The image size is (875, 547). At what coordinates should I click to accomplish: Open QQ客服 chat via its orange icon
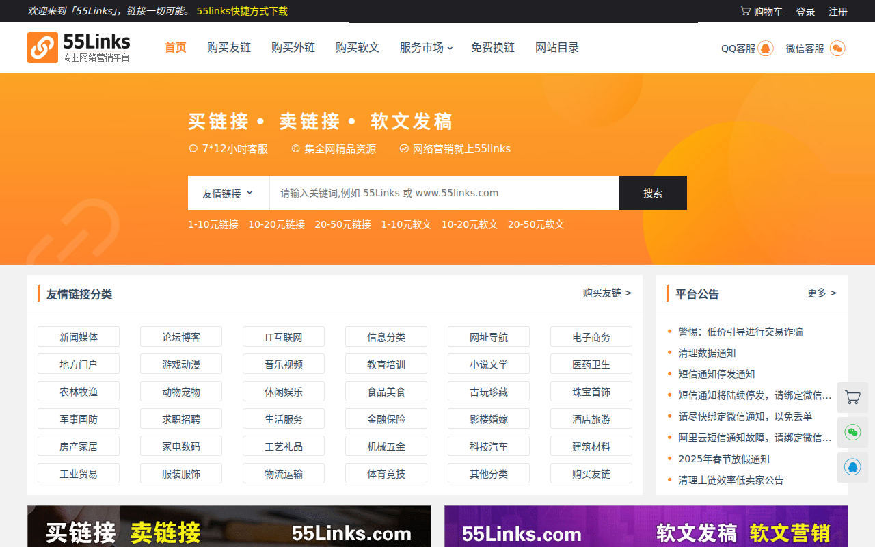[764, 49]
